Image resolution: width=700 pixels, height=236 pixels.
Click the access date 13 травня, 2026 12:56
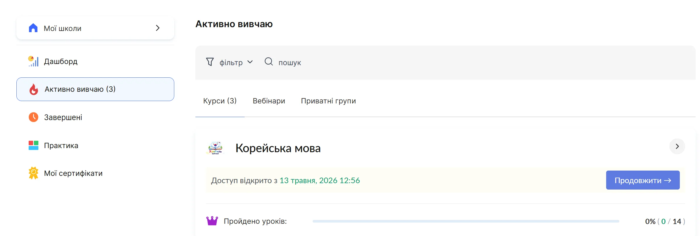[320, 181]
